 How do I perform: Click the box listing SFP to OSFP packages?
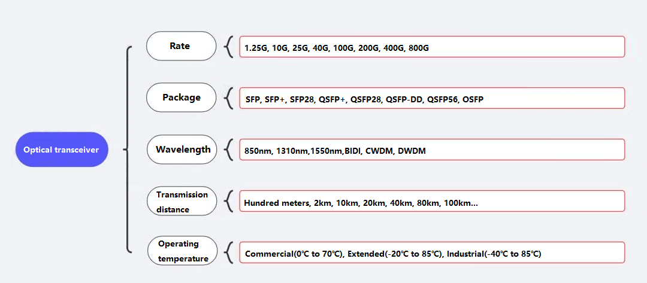pos(432,98)
